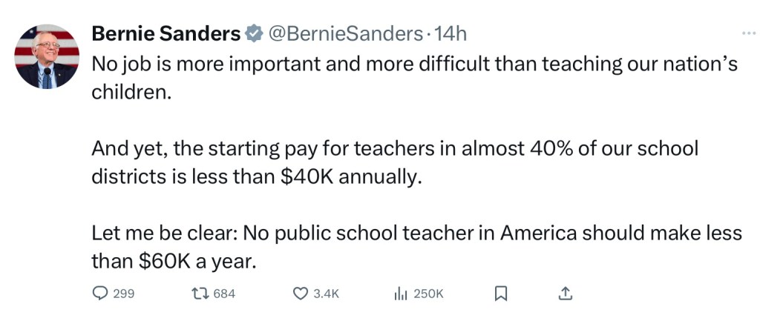Screen dimensions: 760x321
Task: Like the tweet with the heart icon
Action: pos(301,294)
